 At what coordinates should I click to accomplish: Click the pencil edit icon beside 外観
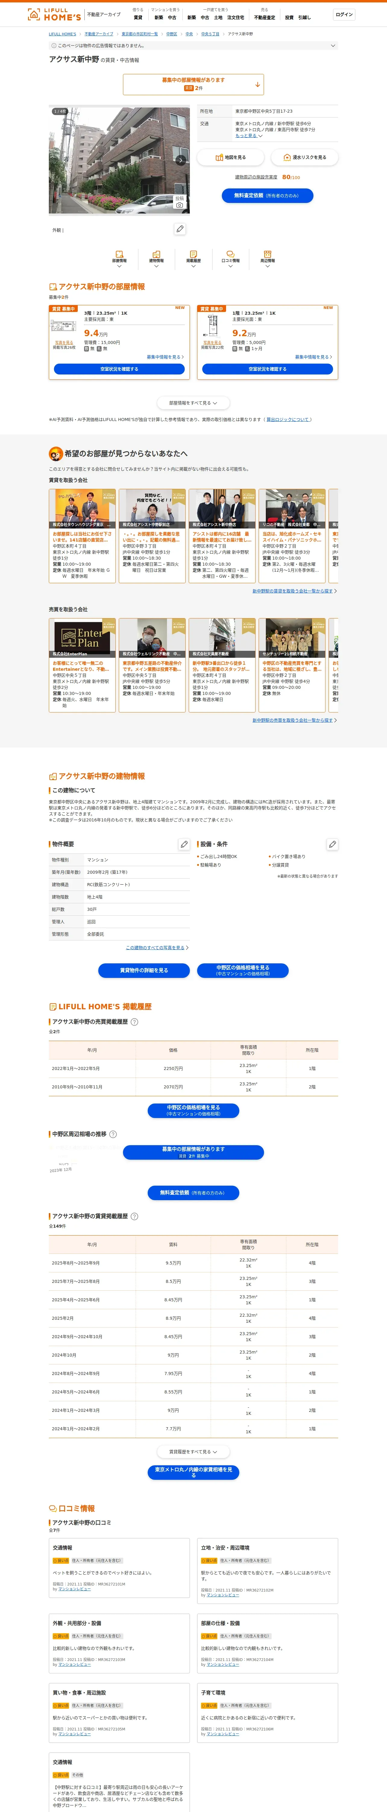[180, 229]
